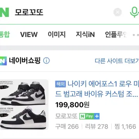The width and height of the screenshot is (139, 139).
Task: Focus the search field containing 모로꼬또
Action: point(63,12)
